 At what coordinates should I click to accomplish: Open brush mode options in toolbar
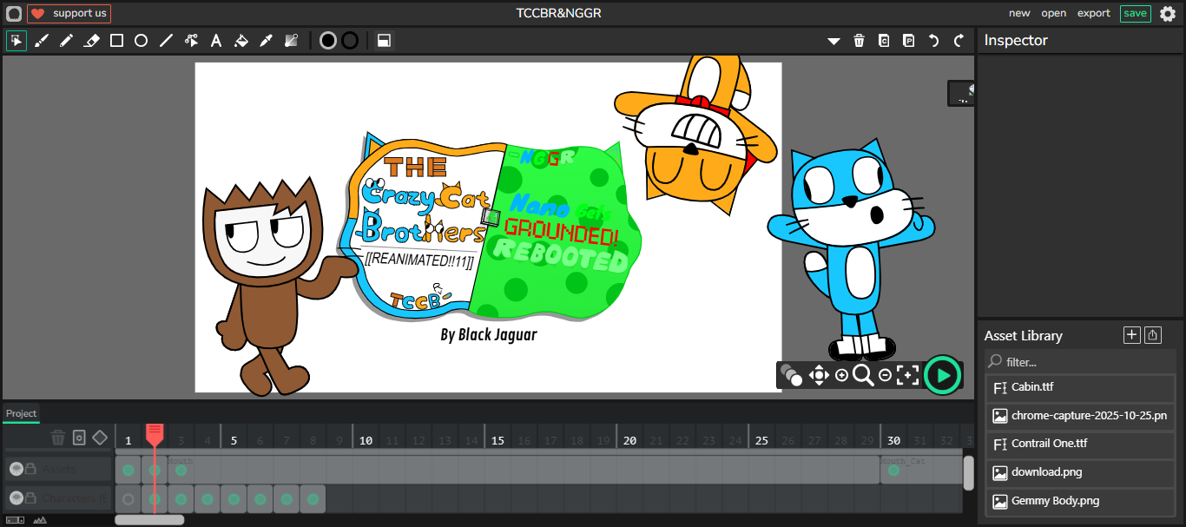tap(383, 41)
